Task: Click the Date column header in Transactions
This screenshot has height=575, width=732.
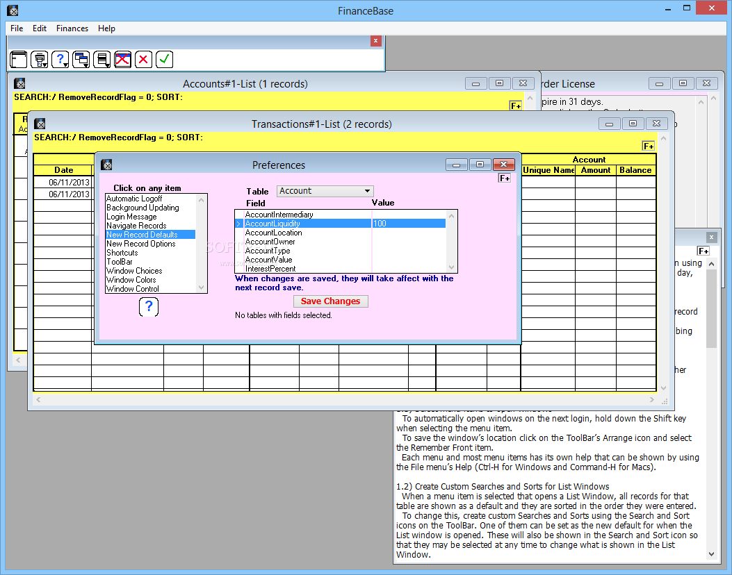Action: pyautogui.click(x=63, y=170)
